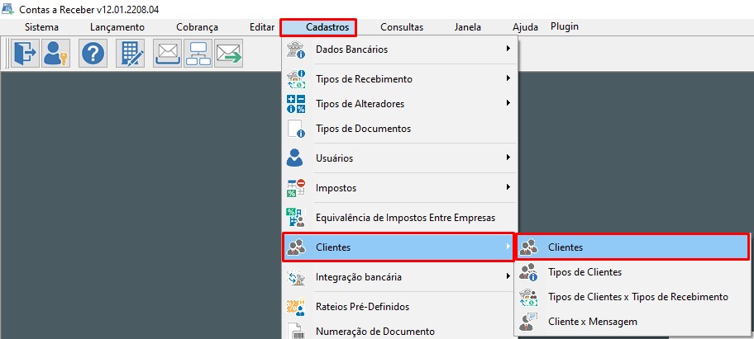Click the Tipos de Recebimento money icon
Viewport: 754px width, 339px height.
pyautogui.click(x=296, y=79)
